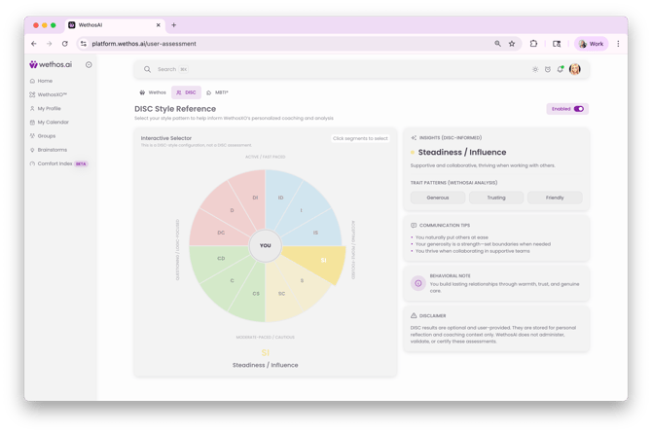
Task: Select the blue ID segment on wheel
Action: click(x=281, y=198)
